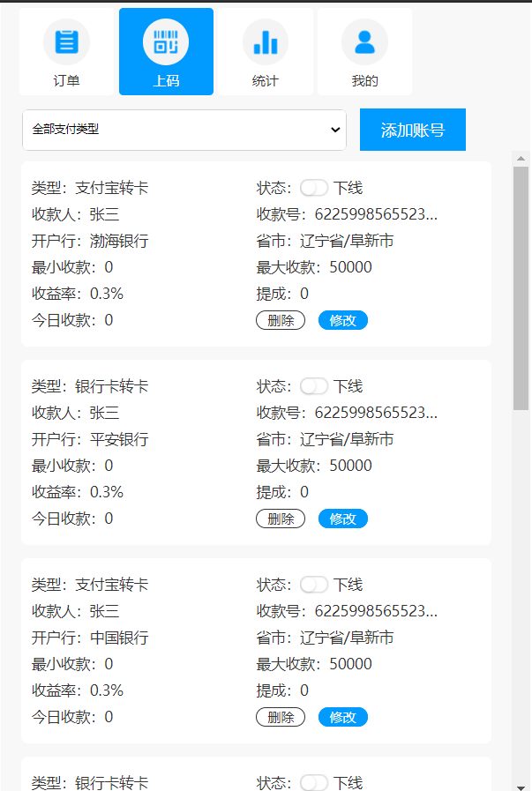
Task: Switch to the 订单 tab label
Action: (67, 81)
